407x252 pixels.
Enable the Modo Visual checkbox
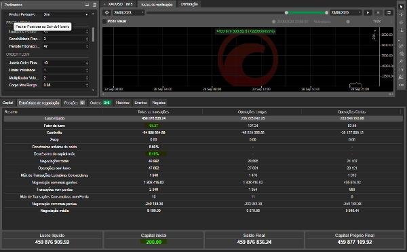tap(104, 21)
